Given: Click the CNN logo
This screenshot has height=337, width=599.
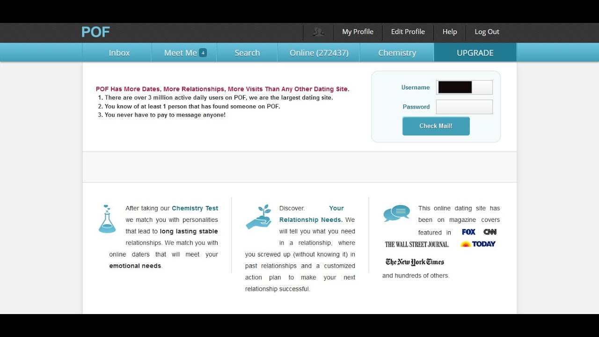Looking at the screenshot, I should [490, 232].
